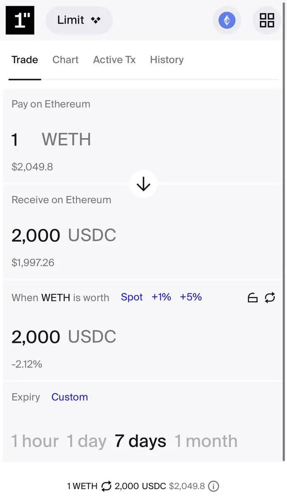
Task: Select the 1 month expiry option
Action: click(x=206, y=441)
